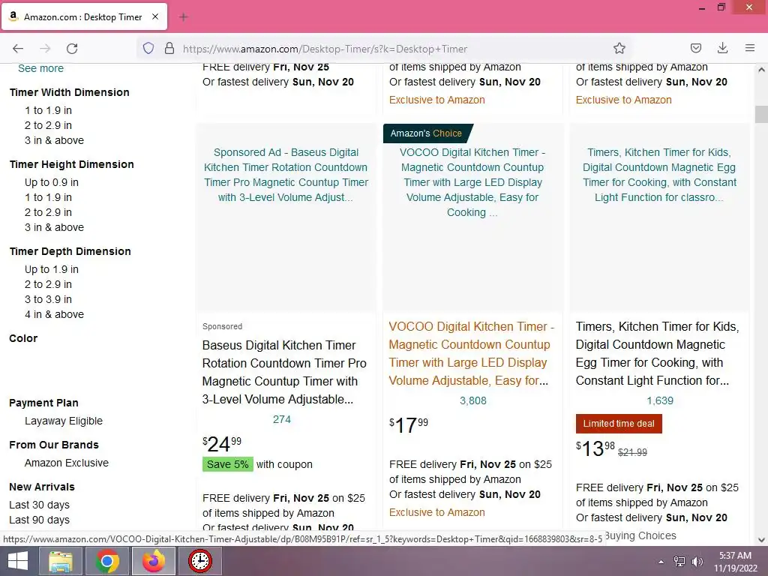Open the Firefox downloads panel

pos(722,48)
